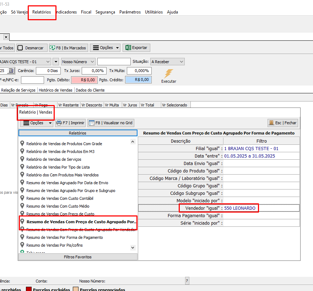The image size is (313, 291).
Task: Open Filtros Favoritos panel
Action: pos(77,257)
